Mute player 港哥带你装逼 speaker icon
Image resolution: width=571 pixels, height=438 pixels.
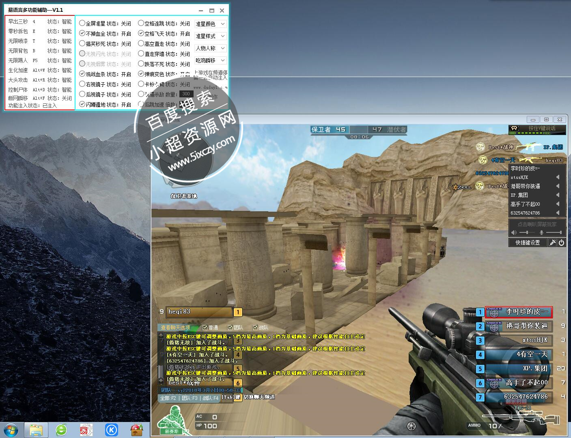pos(558,186)
